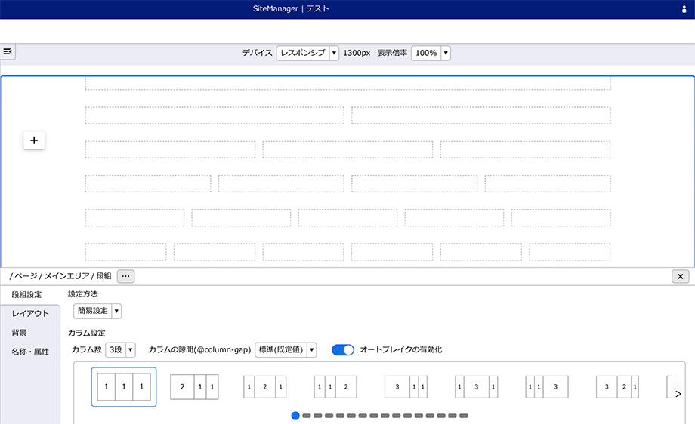
Task: Toggle the side panel menu icon
Action: tap(8, 51)
